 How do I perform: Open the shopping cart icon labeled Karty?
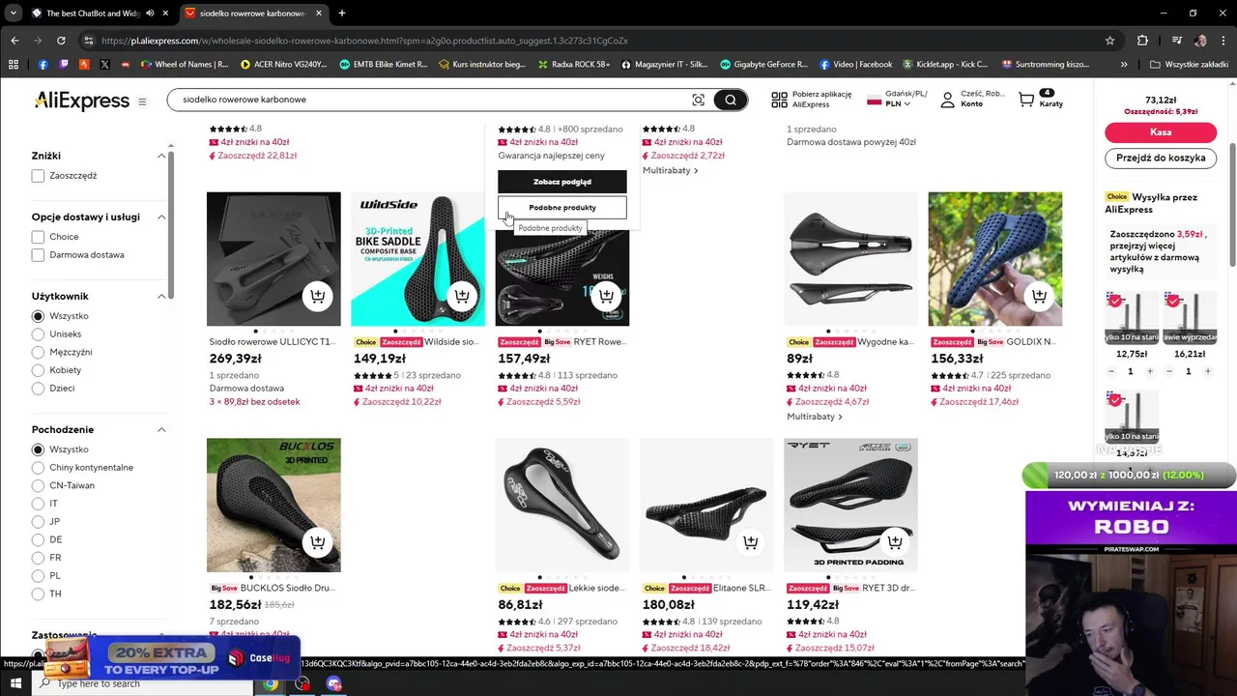(1025, 99)
